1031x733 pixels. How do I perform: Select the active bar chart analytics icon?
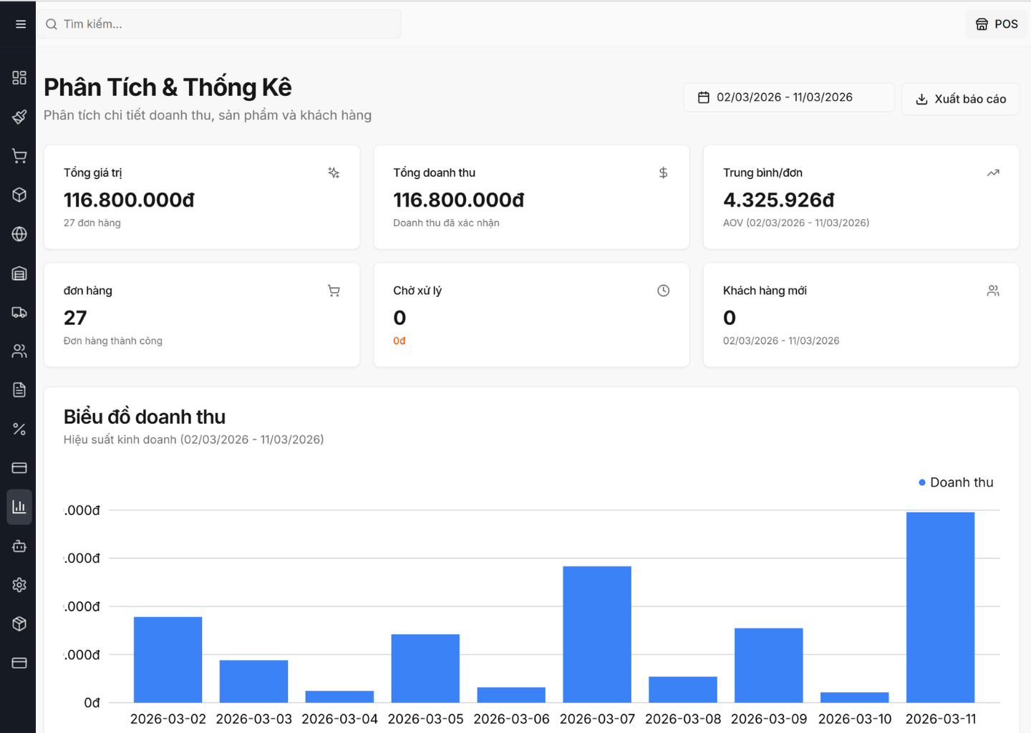point(19,507)
